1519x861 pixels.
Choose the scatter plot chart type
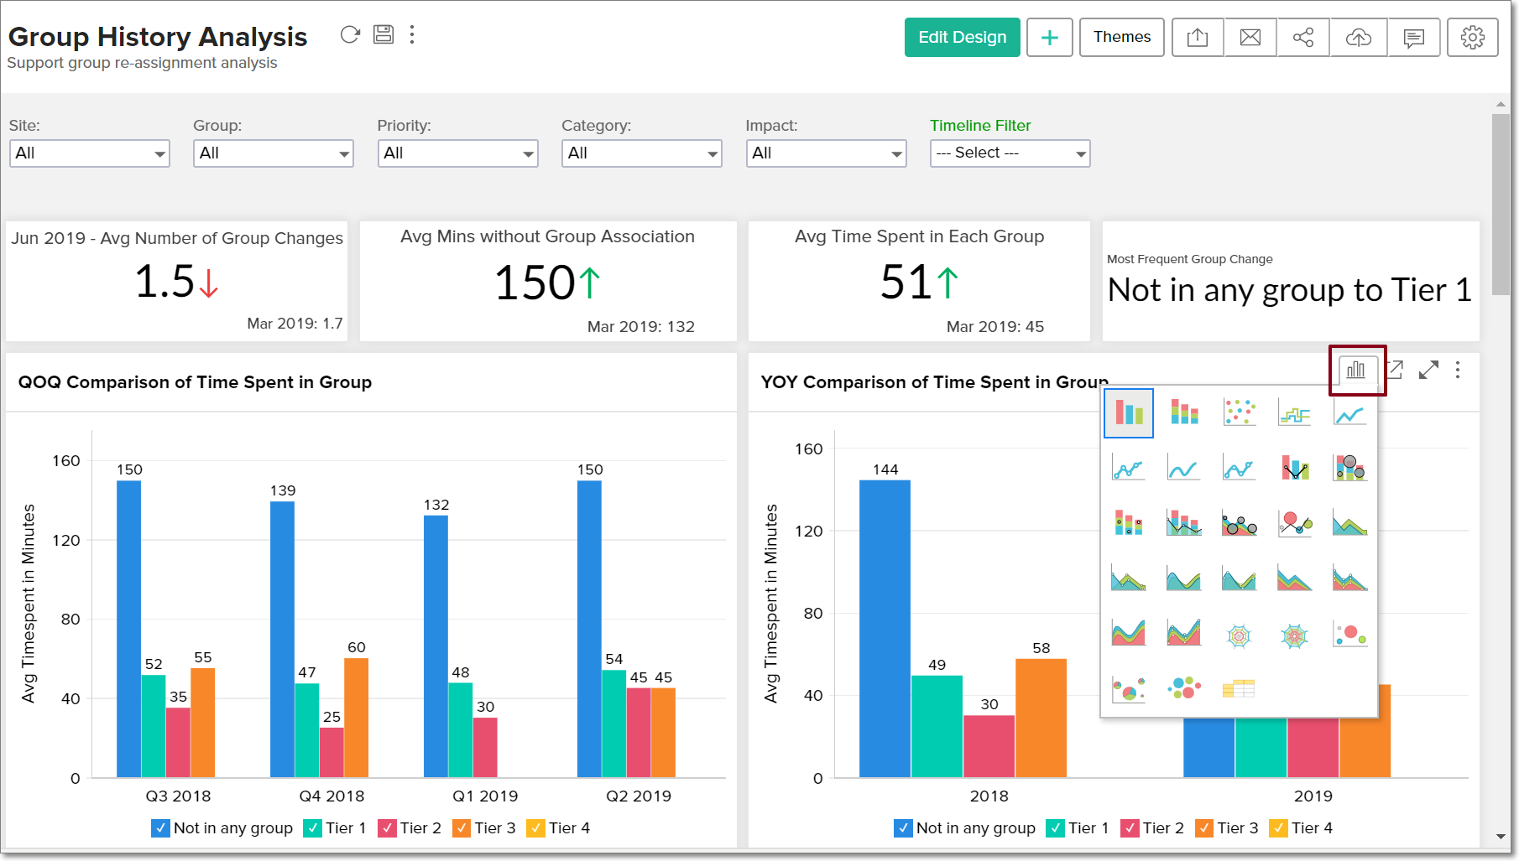(x=1239, y=412)
